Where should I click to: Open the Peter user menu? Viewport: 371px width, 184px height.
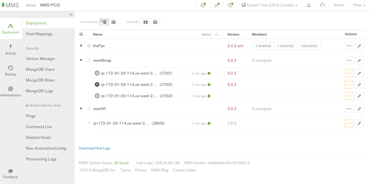(x=359, y=5)
